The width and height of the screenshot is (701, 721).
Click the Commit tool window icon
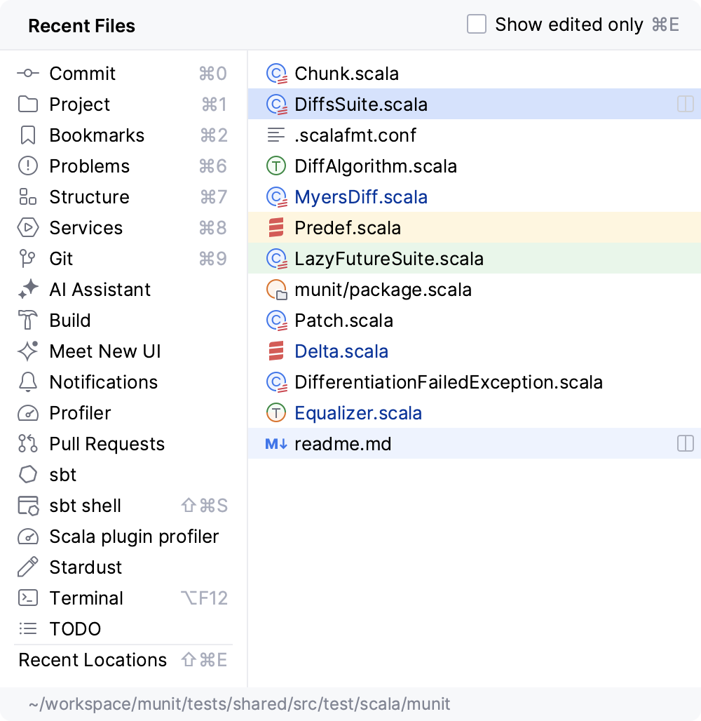click(28, 74)
